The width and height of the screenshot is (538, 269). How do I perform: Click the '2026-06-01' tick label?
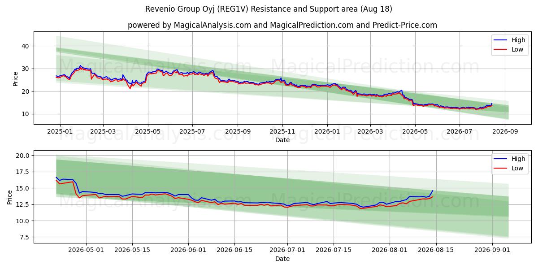[188, 250]
